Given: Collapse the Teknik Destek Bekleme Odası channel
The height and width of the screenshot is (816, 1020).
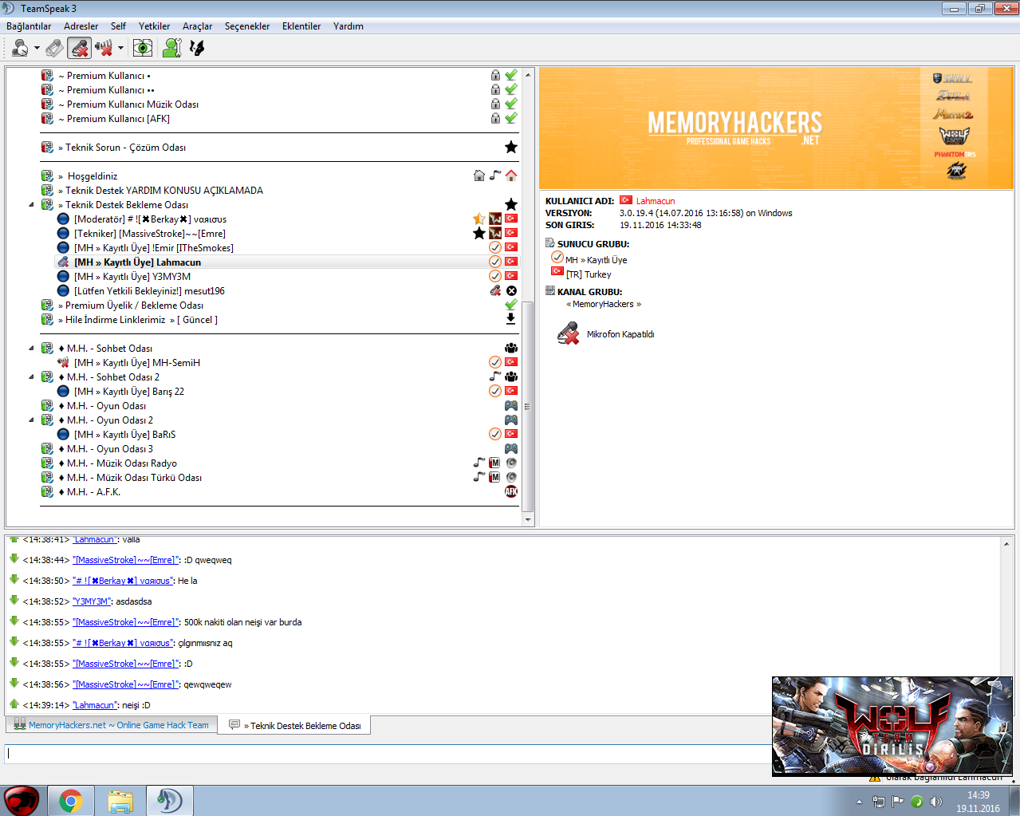Looking at the screenshot, I should pos(32,205).
